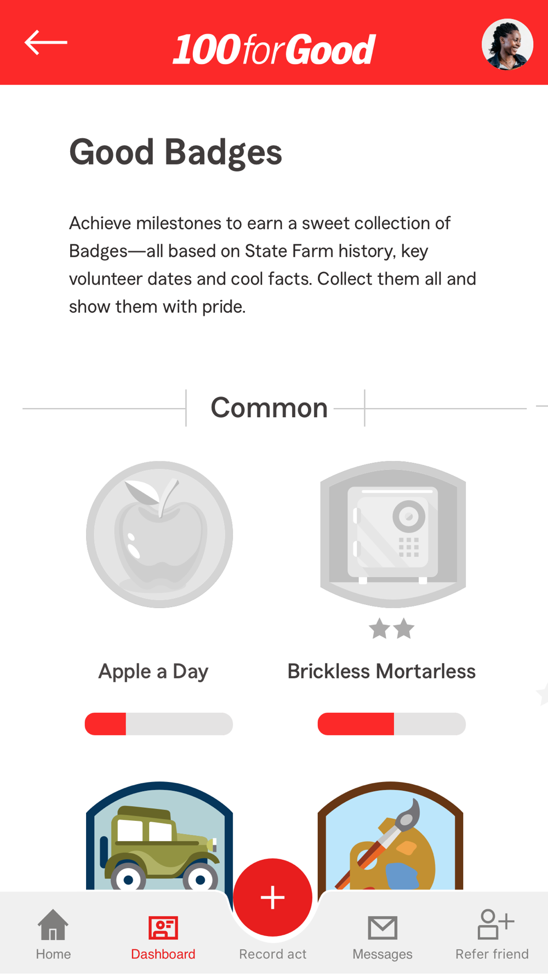Open the user profile photo
Screen dimensions: 548x975
507,45
